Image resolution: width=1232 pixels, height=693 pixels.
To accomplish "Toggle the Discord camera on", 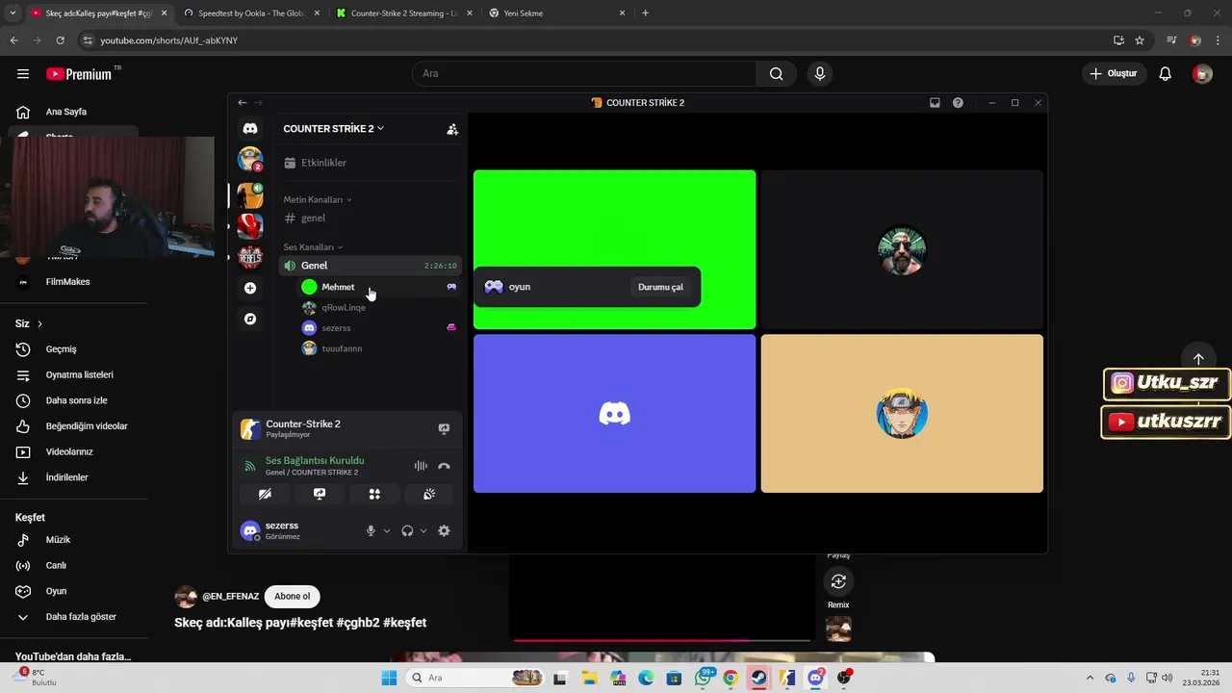I will coord(265,494).
